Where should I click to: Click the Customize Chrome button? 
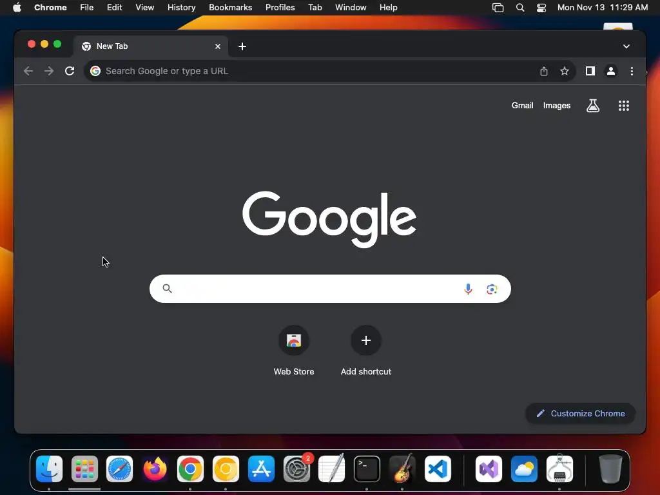pos(580,413)
